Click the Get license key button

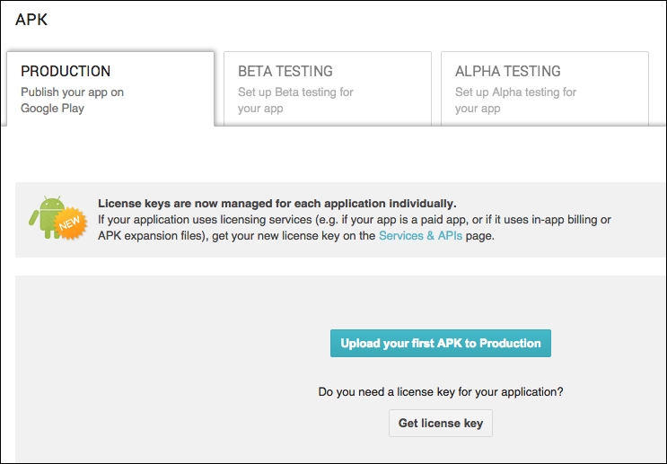[440, 423]
